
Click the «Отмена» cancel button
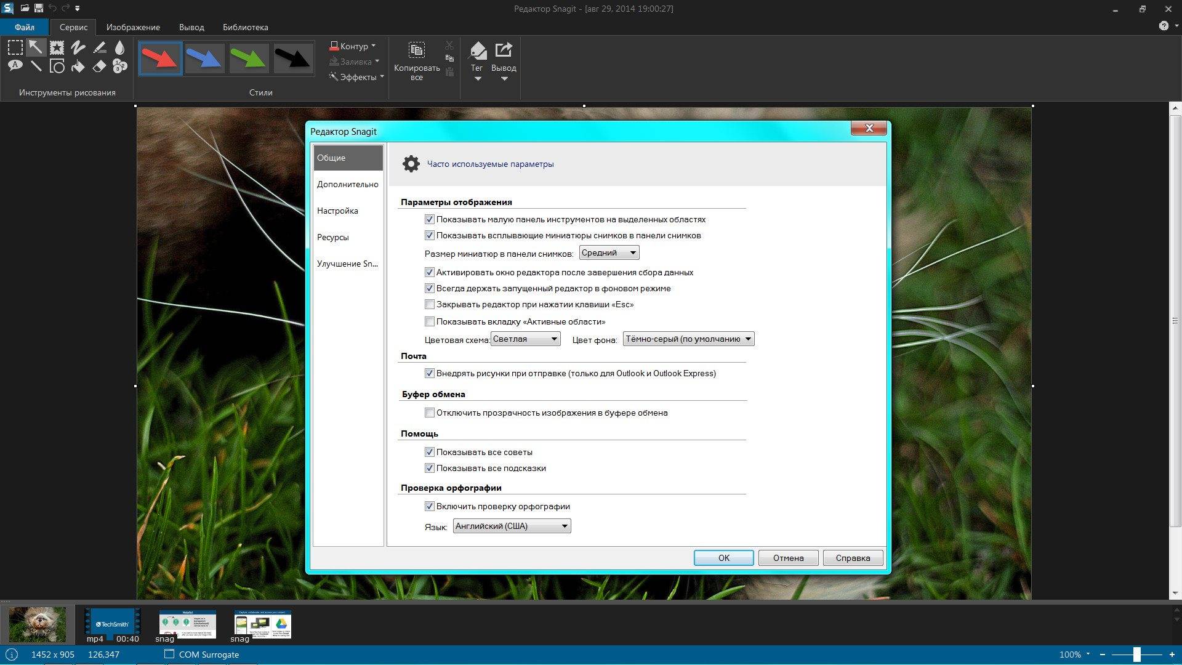pyautogui.click(x=788, y=558)
